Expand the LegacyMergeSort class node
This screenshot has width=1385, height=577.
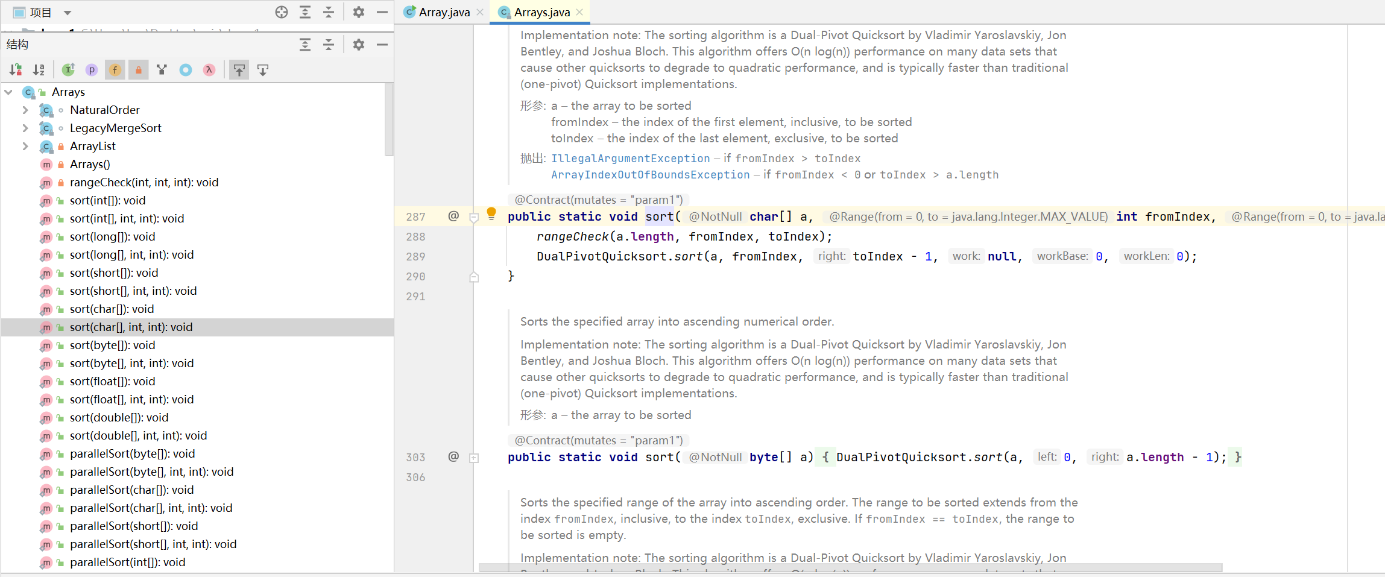point(25,128)
